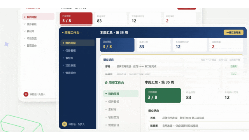Click the 83 stat card in the green-themed panel

201,95
